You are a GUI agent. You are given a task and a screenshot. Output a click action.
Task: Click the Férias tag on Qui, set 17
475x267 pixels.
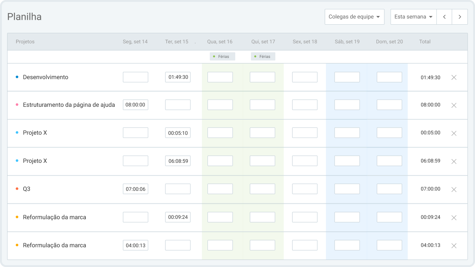pos(263,56)
